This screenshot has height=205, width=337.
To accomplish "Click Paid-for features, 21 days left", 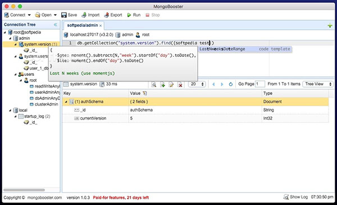I will (121, 198).
